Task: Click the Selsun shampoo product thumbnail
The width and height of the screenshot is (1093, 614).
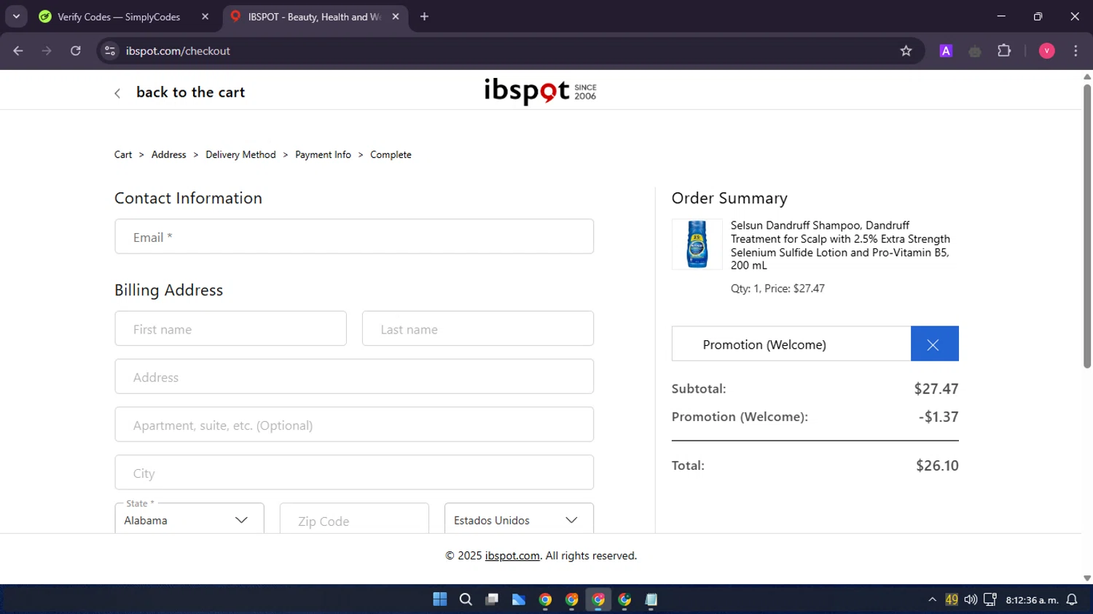Action: coord(697,245)
